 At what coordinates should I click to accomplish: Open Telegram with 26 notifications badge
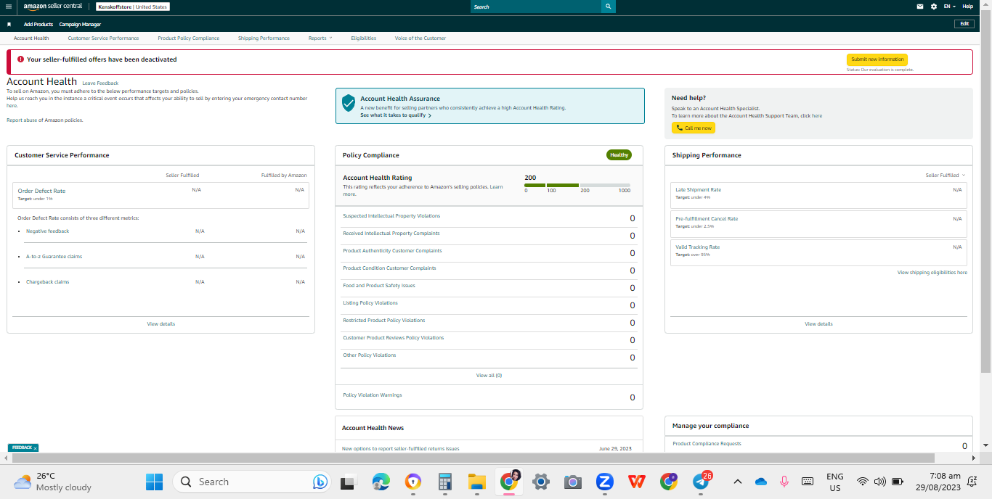(702, 481)
